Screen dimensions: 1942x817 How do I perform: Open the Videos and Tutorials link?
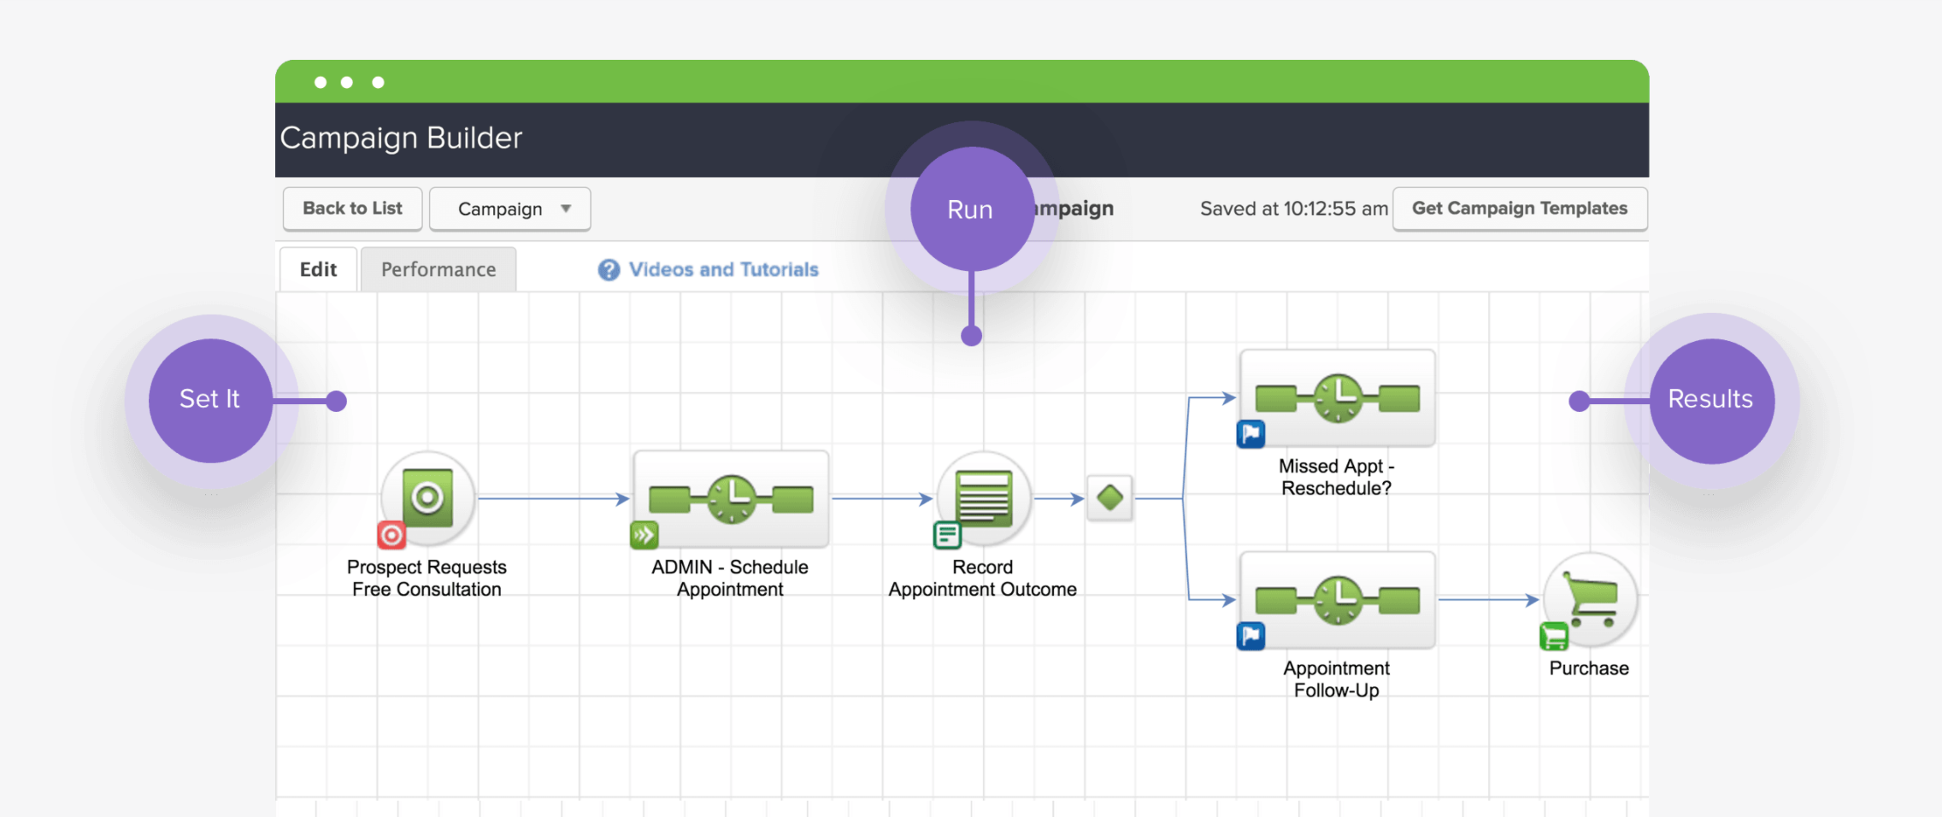(723, 269)
